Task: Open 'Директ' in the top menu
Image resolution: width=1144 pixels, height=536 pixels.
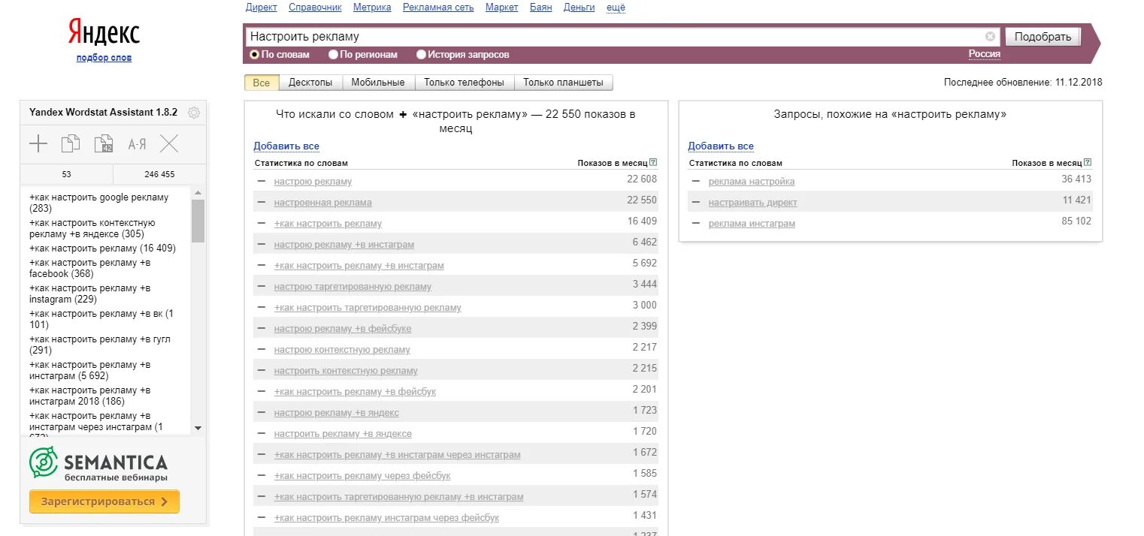Action: click(x=262, y=8)
